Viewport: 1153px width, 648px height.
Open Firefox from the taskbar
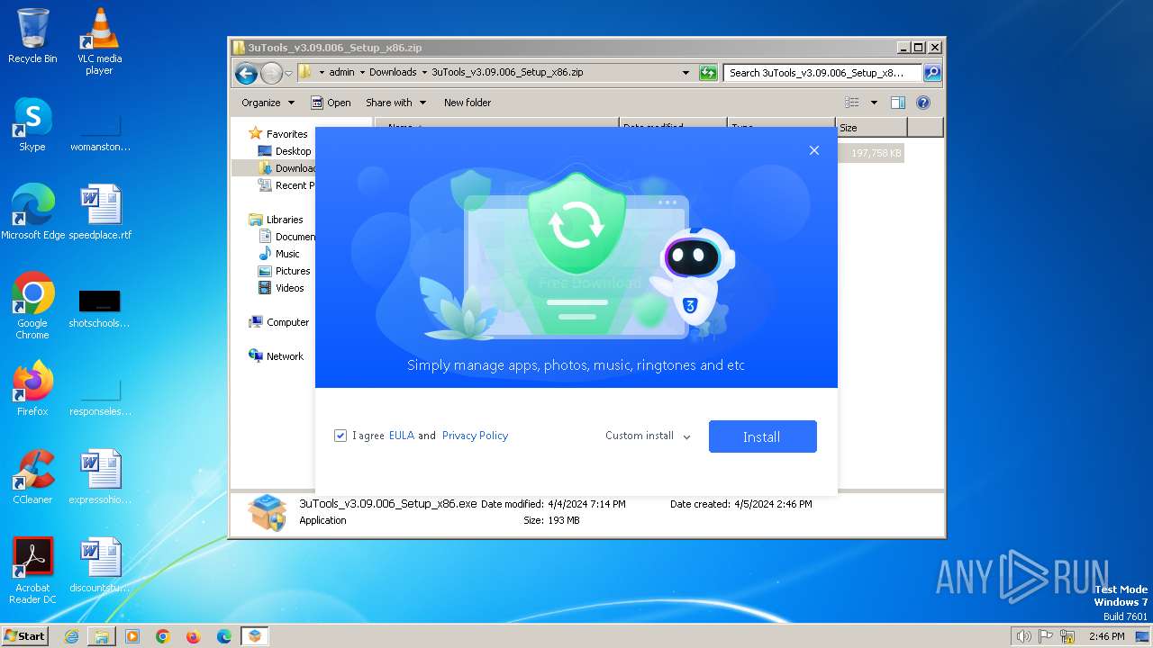pos(194,636)
